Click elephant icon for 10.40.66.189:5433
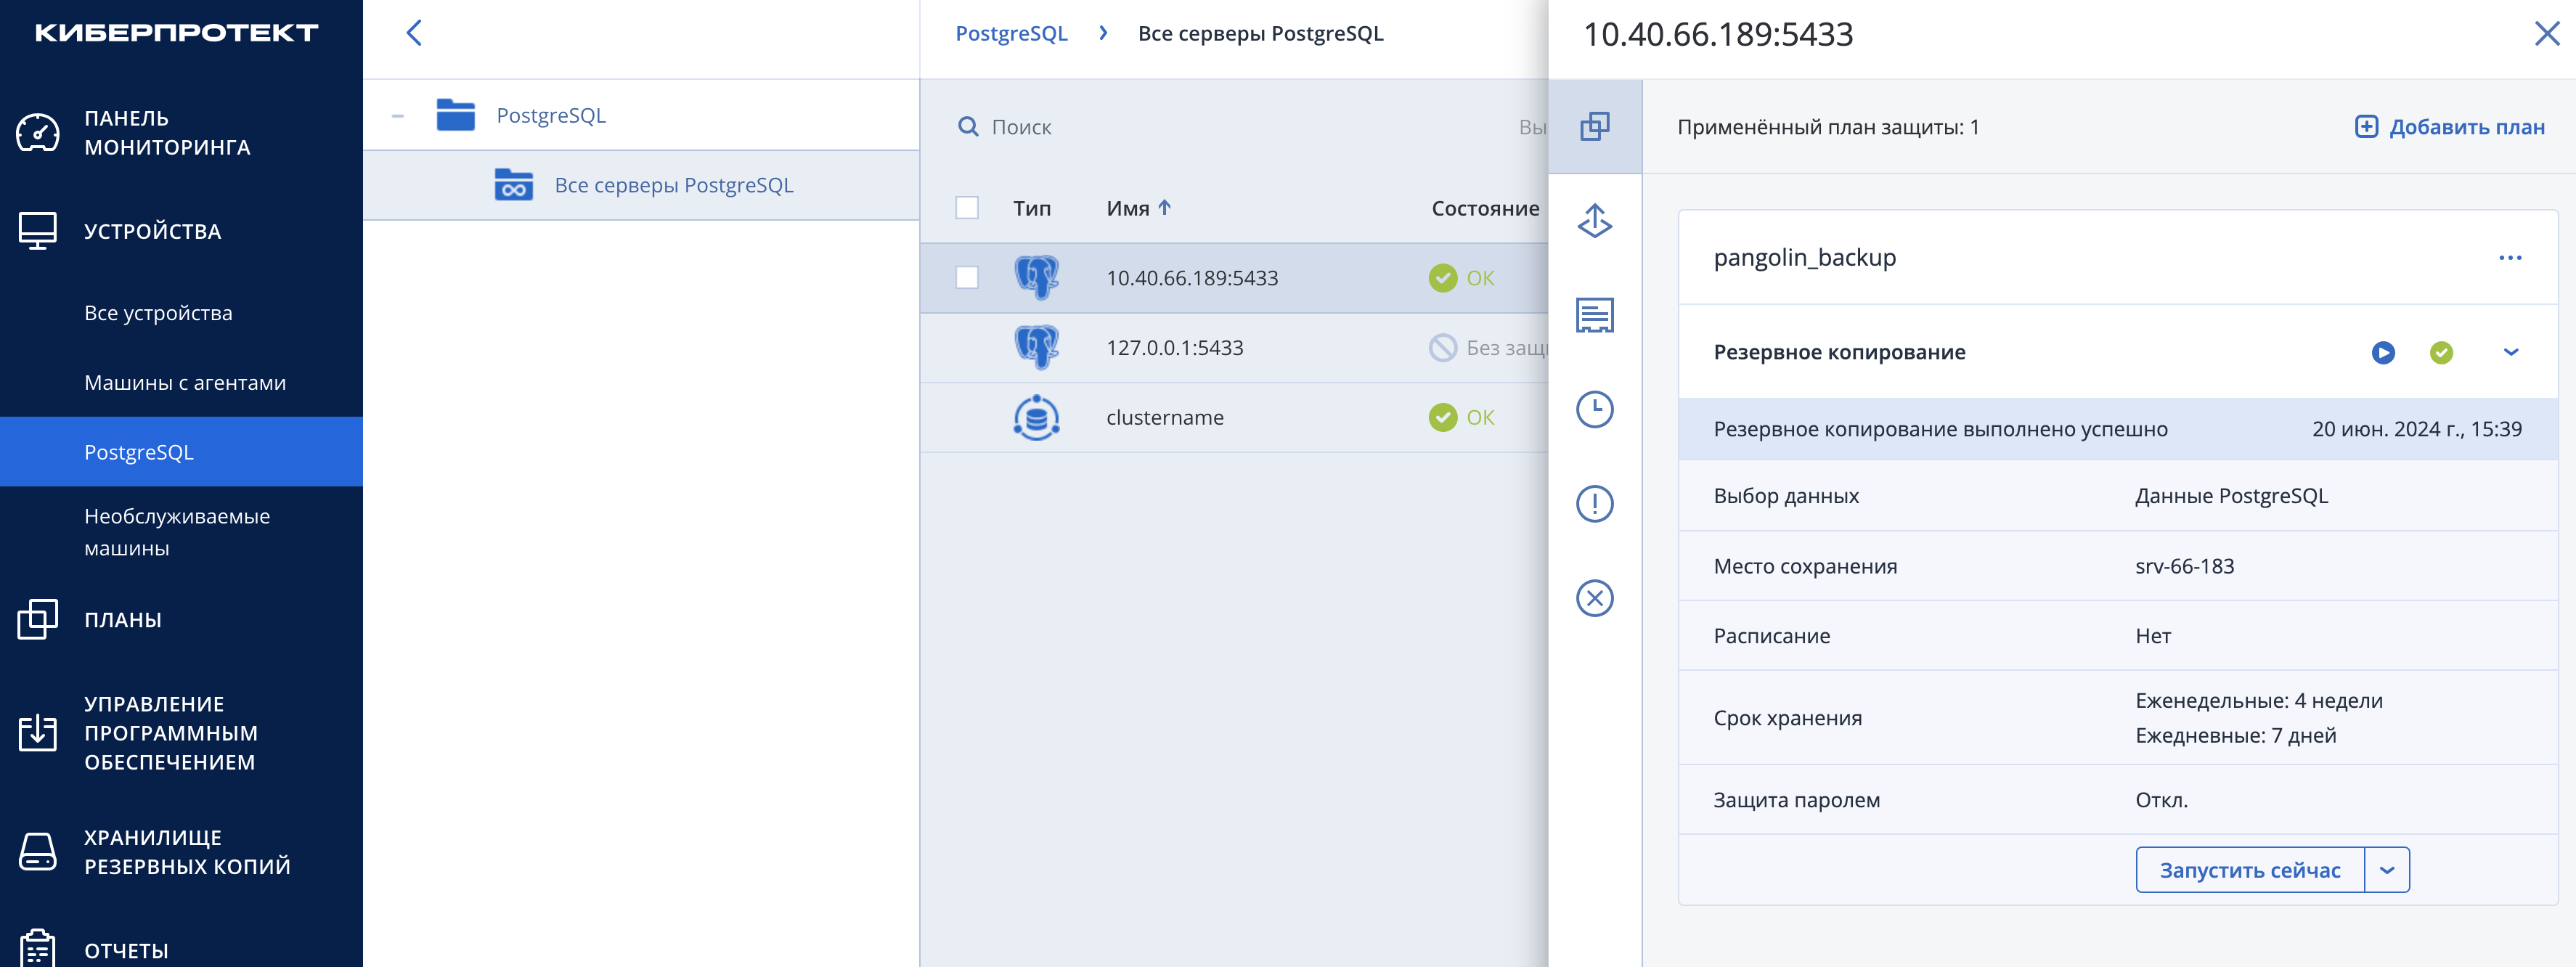The image size is (2576, 967). (1037, 277)
